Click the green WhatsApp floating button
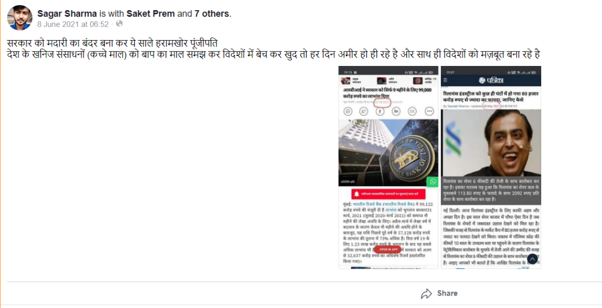 pos(433,182)
